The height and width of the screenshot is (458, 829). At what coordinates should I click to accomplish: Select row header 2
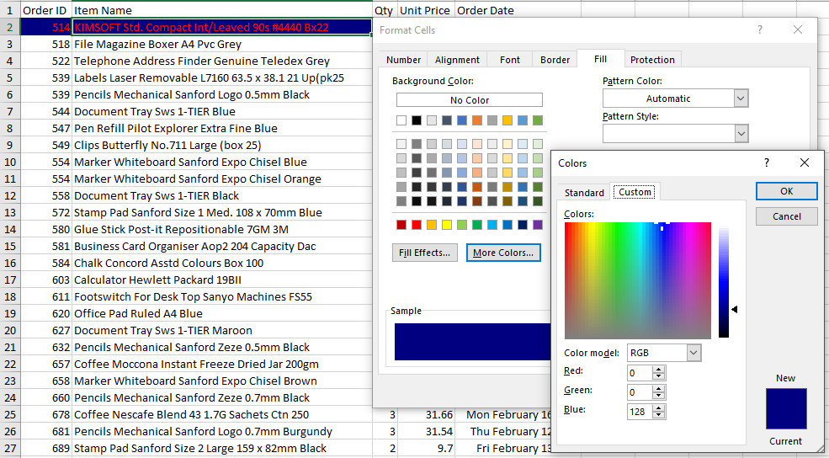[9, 27]
